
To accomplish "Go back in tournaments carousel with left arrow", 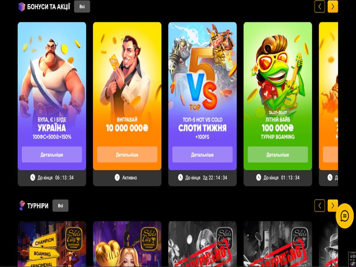I will coord(320,206).
